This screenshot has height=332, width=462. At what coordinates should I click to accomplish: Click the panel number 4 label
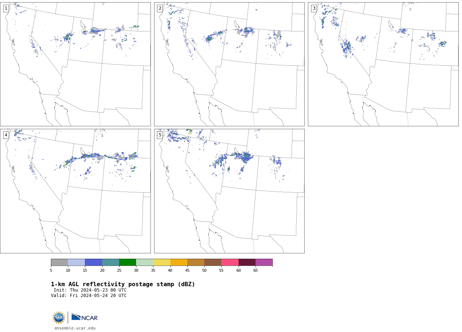6,135
